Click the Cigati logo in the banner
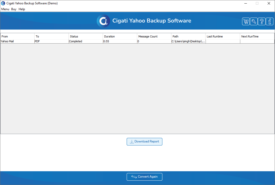Image resolution: width=275 pixels, height=185 pixels. tap(103, 21)
